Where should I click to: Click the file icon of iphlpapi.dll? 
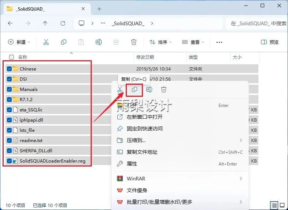coord(15,120)
